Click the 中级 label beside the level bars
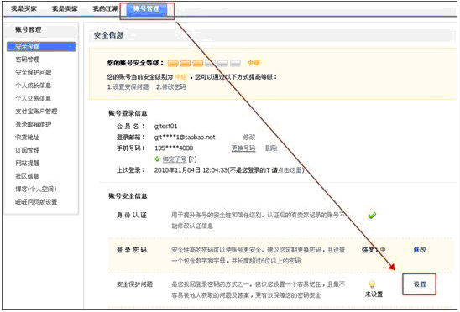Image resolution: width=460 pixels, height=312 pixels. tap(254, 63)
